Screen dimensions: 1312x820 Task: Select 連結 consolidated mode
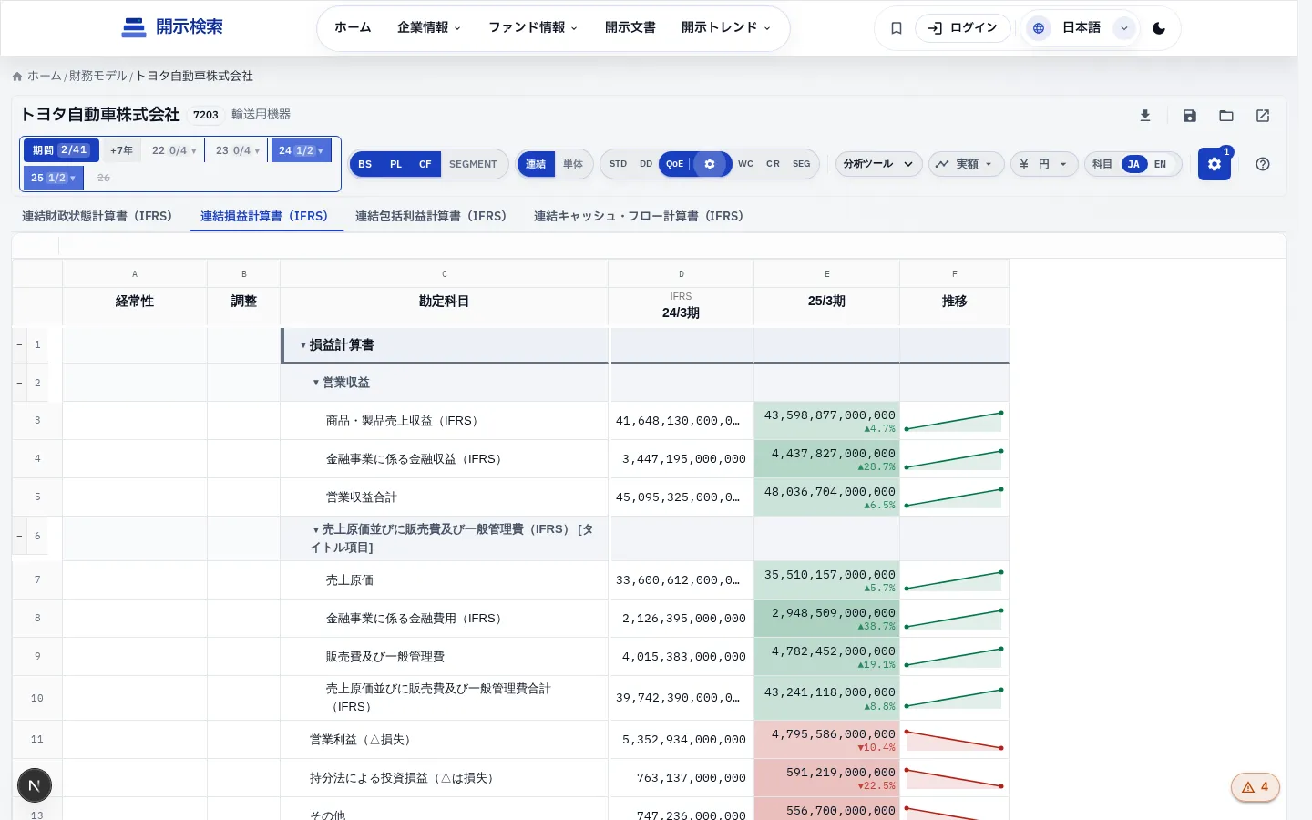536,164
